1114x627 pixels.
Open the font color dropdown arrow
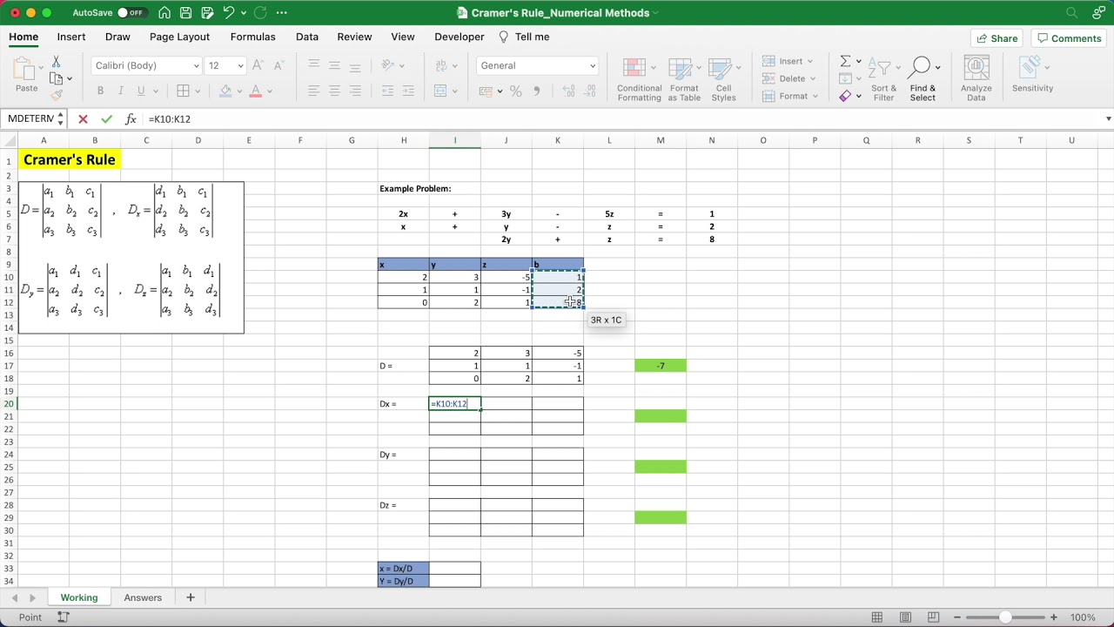(x=270, y=91)
